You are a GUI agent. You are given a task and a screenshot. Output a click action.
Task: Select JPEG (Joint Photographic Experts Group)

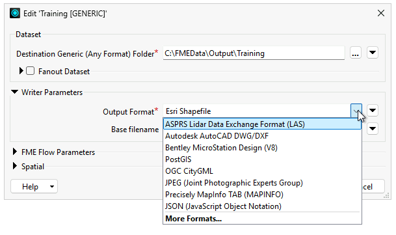262,183
